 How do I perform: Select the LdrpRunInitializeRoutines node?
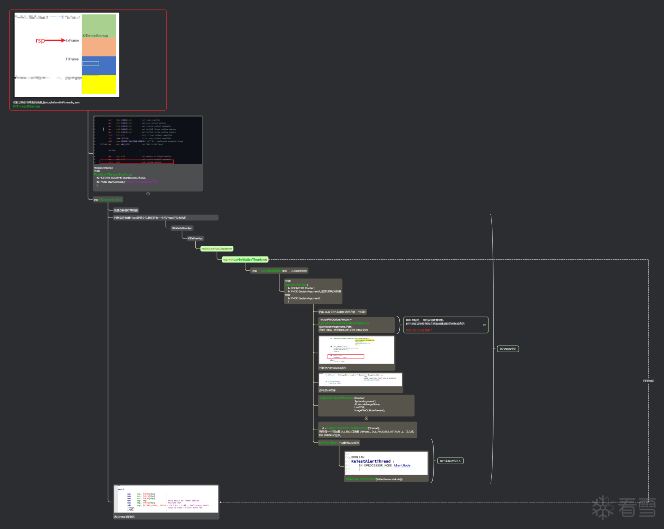(367, 430)
